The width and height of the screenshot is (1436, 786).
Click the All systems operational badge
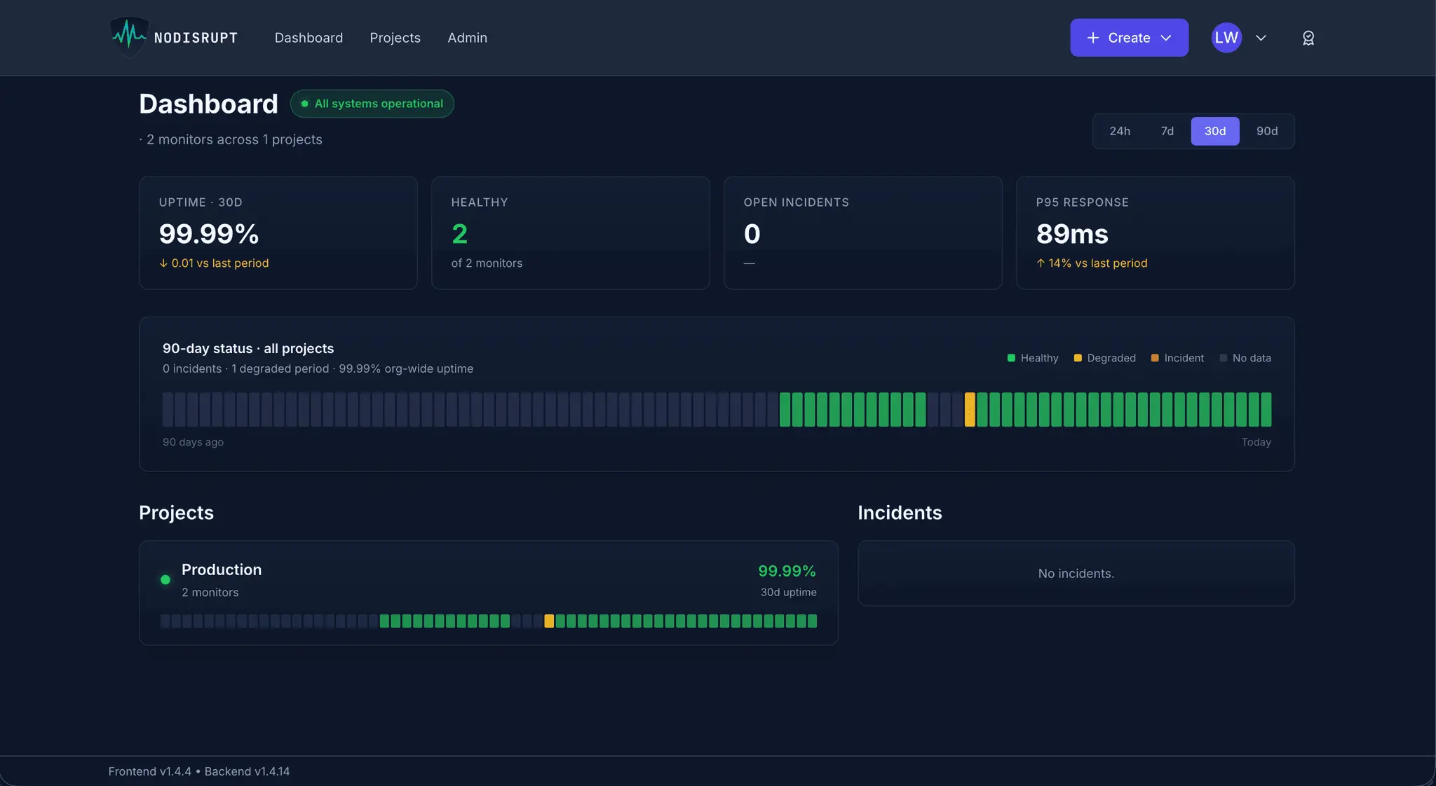(x=372, y=104)
